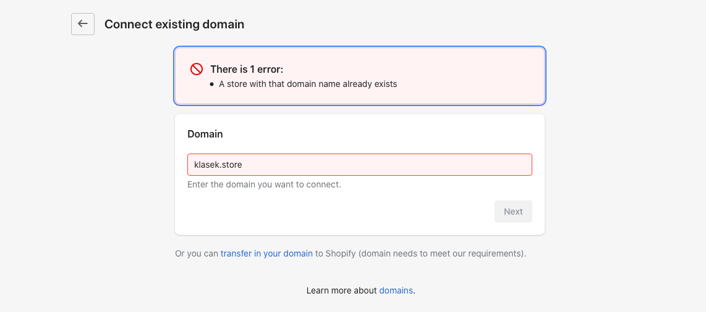Click the "There is 1 error:" heading
The width and height of the screenshot is (706, 312).
pos(247,70)
